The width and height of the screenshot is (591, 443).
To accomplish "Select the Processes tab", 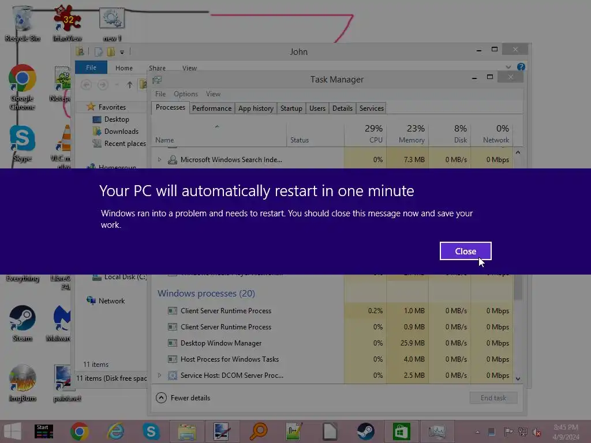I will pos(170,107).
